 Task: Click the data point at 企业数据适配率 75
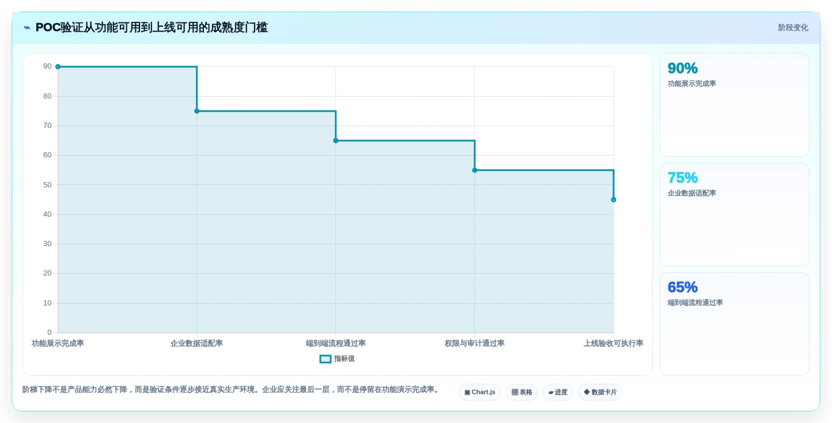click(x=196, y=111)
